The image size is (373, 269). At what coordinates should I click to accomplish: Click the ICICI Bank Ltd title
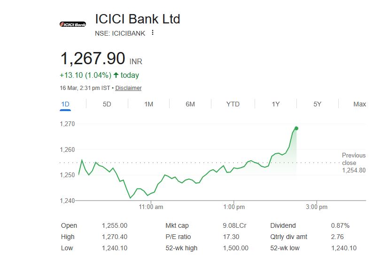(x=137, y=19)
